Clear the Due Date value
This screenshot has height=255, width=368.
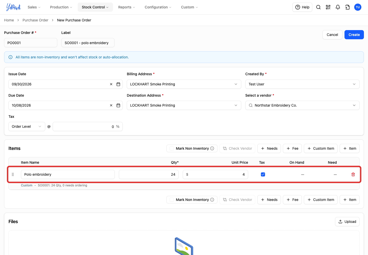[111, 105]
